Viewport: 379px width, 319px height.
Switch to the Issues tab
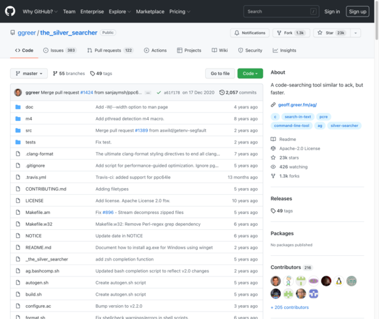(60, 51)
